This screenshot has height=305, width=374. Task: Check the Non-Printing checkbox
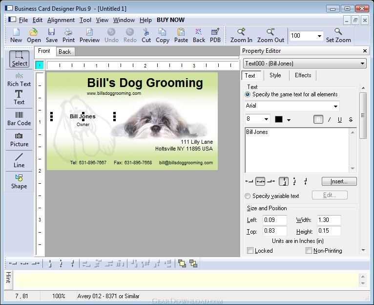[309, 251]
